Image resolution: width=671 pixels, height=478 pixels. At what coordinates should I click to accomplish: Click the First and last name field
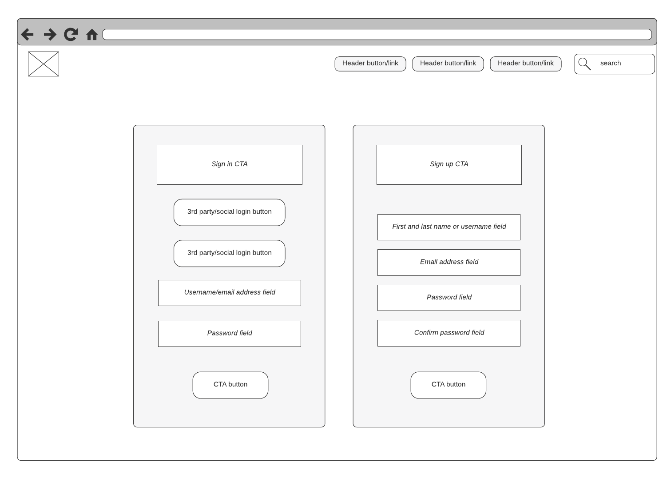click(x=449, y=227)
